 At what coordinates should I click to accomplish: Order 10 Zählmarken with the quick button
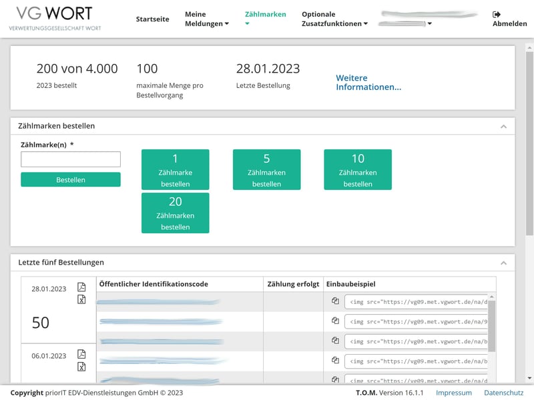click(x=358, y=169)
